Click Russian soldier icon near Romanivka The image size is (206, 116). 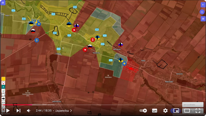[120, 45]
